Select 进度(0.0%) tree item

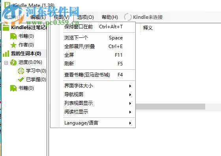click(30, 62)
